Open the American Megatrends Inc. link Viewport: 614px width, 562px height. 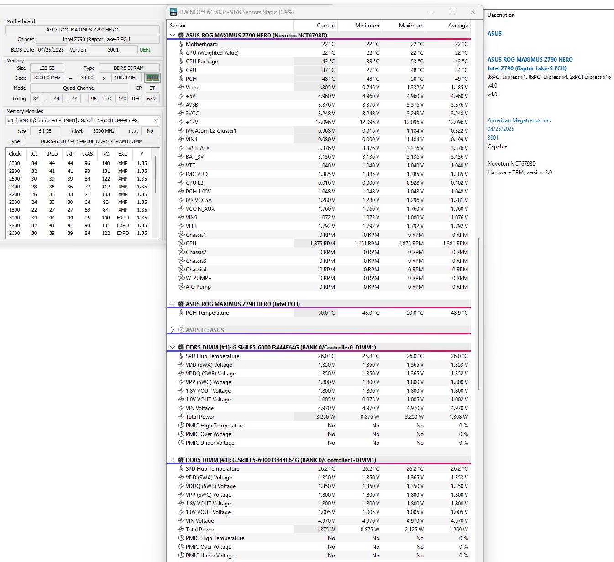[x=519, y=120]
